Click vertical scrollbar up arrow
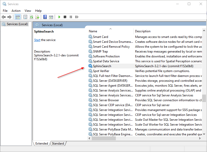 click(204, 31)
